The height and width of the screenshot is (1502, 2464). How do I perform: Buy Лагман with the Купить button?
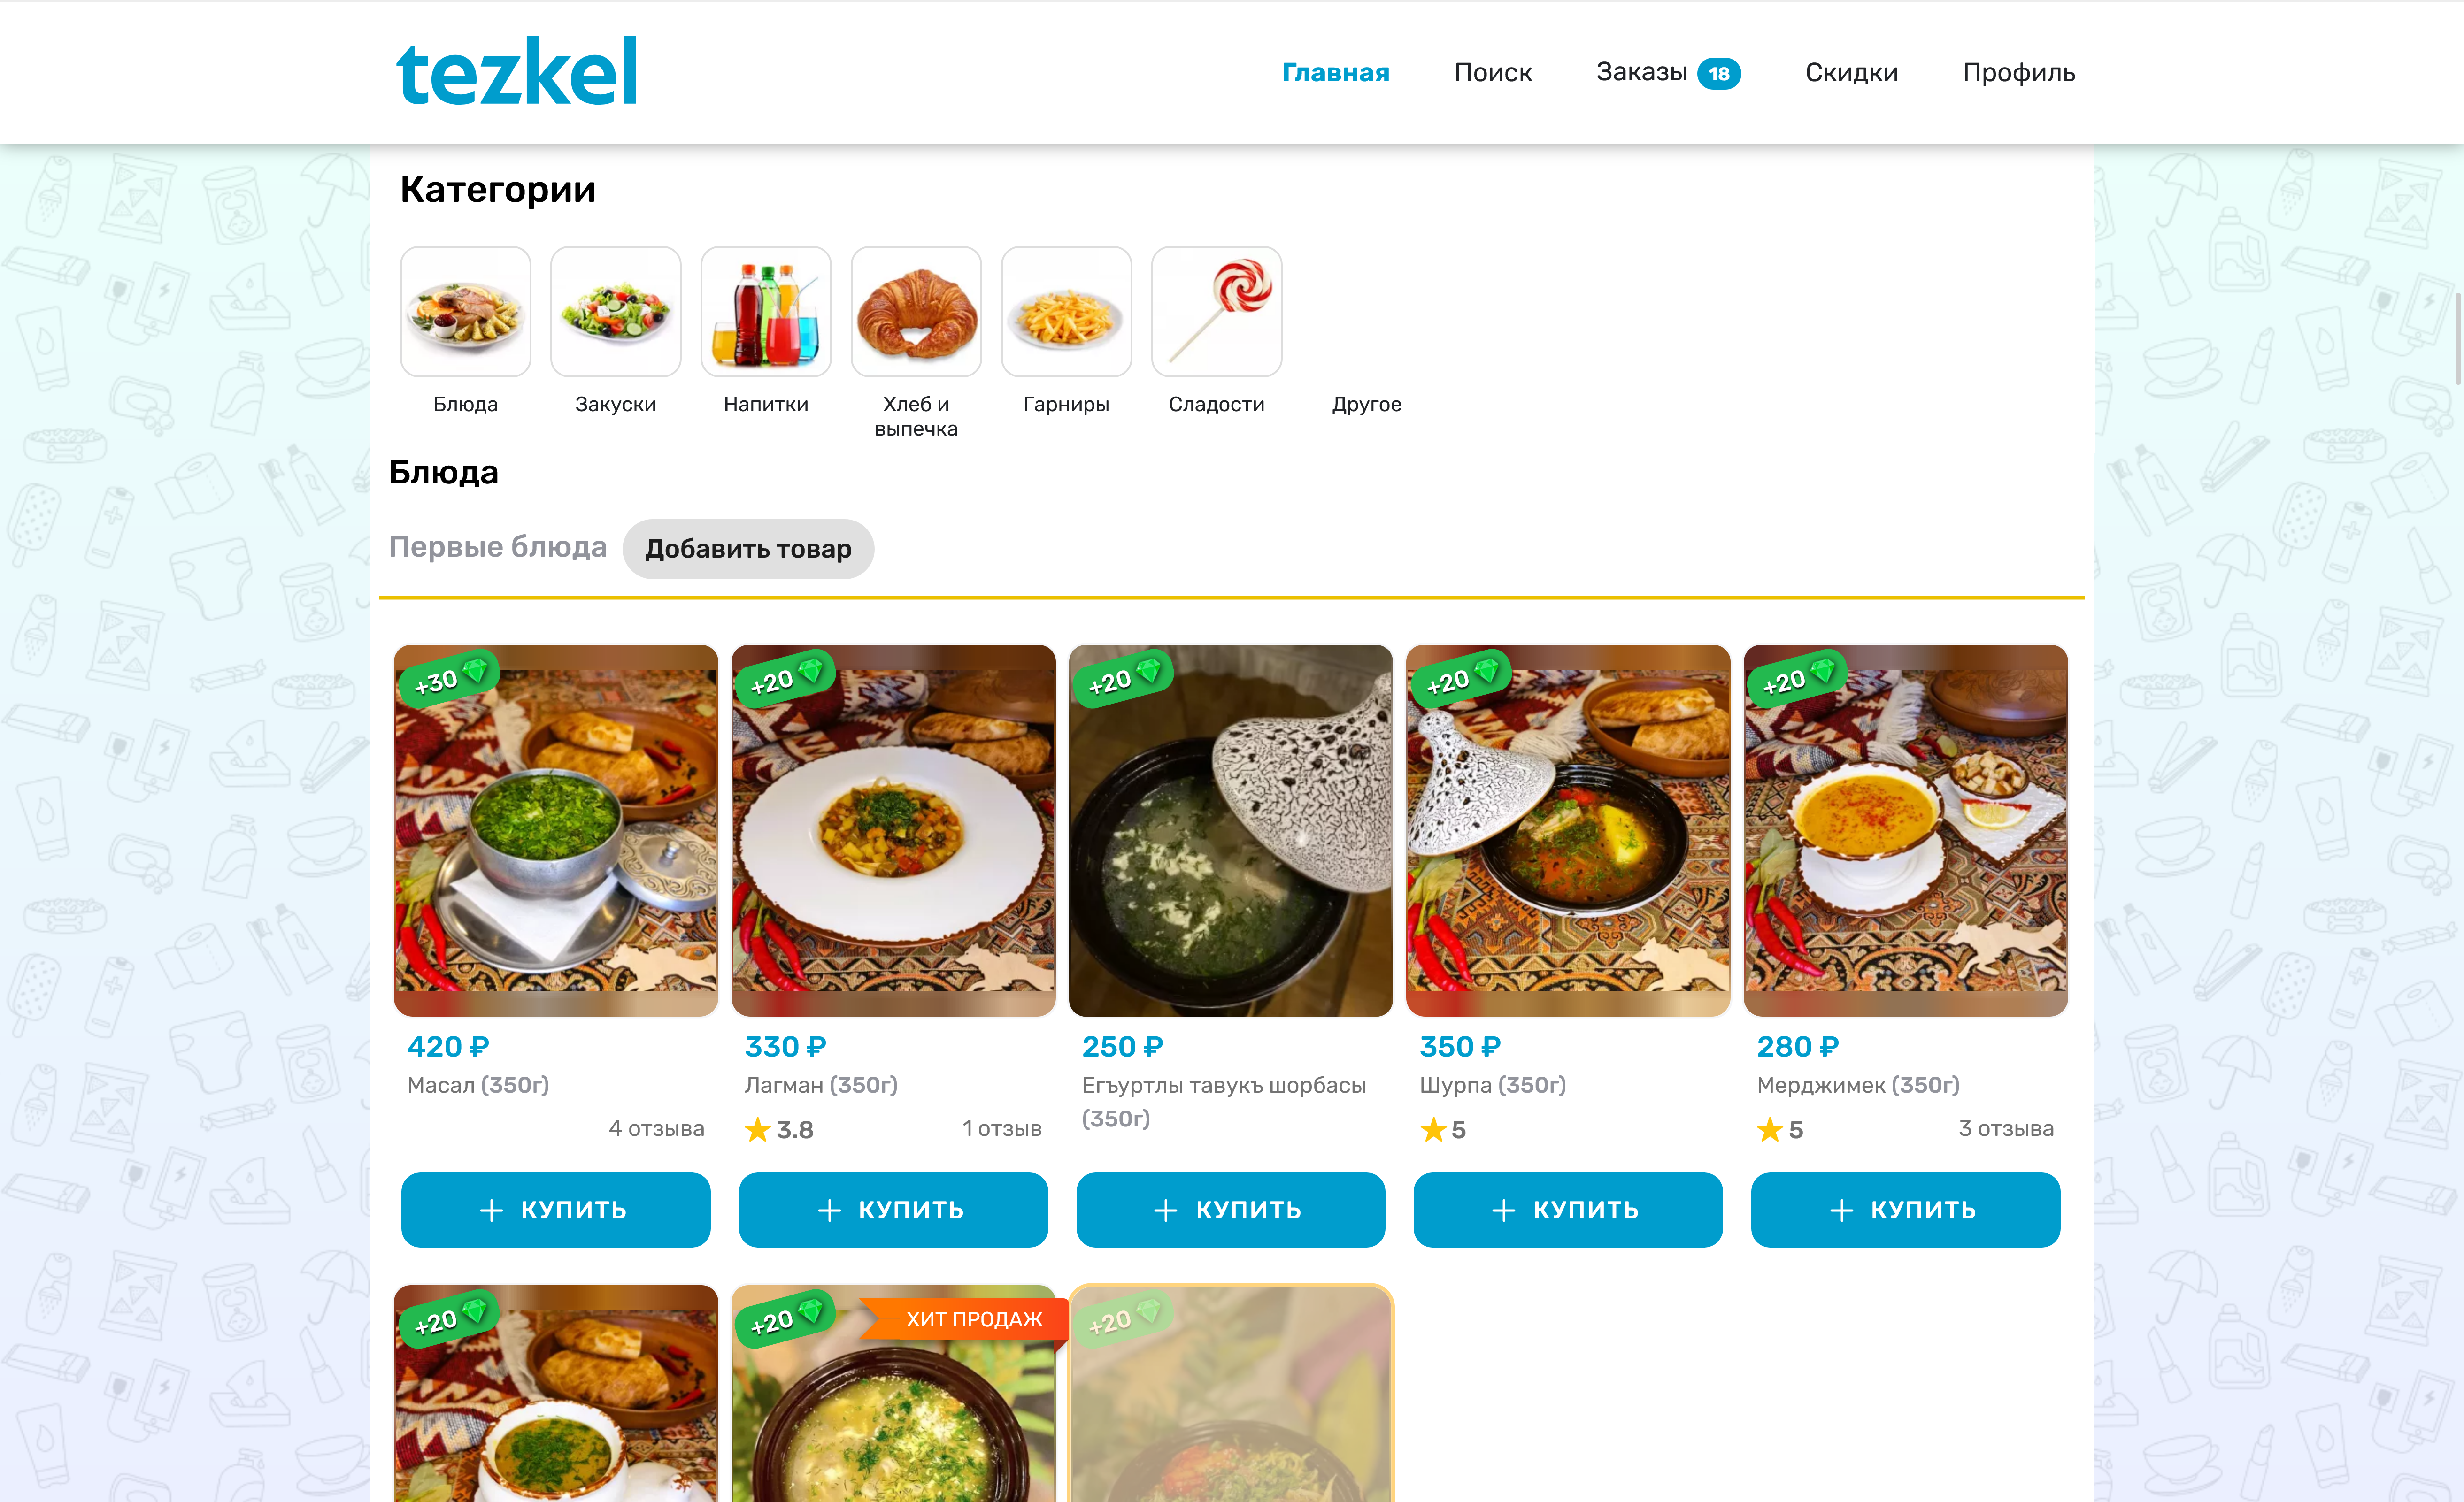tap(893, 1209)
